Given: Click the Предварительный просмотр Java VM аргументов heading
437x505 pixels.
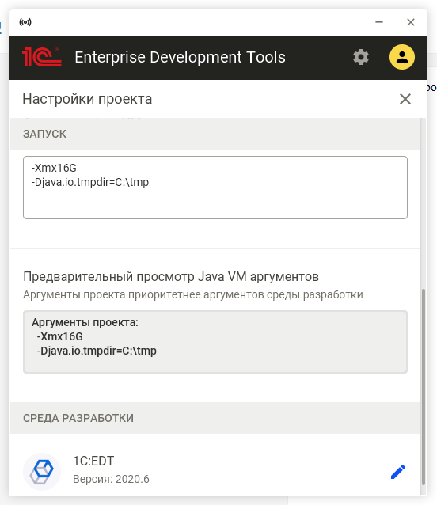Looking at the screenshot, I should pyautogui.click(x=171, y=277).
